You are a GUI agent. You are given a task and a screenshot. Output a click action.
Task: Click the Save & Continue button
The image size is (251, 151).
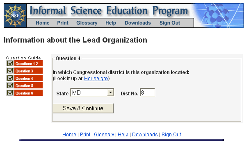tap(83, 108)
